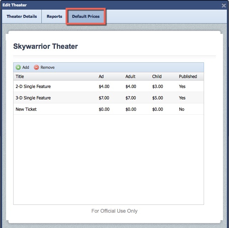The width and height of the screenshot is (229, 228).
Task: Open the Reports tab
Action: tap(54, 16)
